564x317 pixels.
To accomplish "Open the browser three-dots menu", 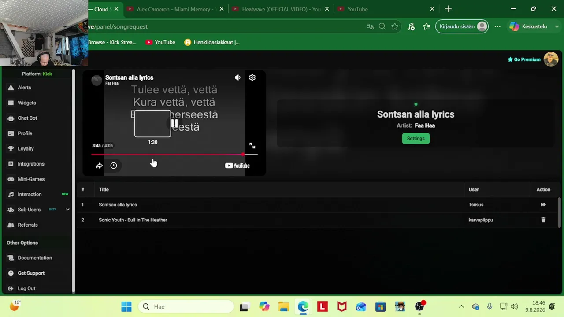I will point(497,26).
